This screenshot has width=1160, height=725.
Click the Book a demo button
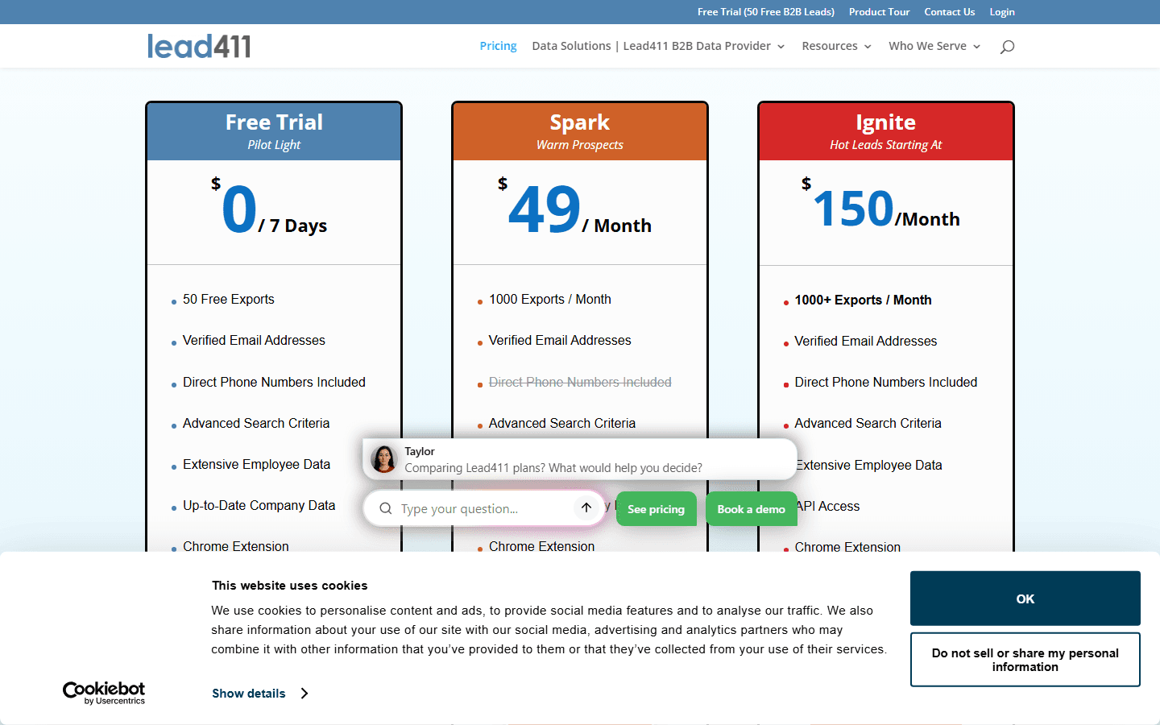[751, 509]
